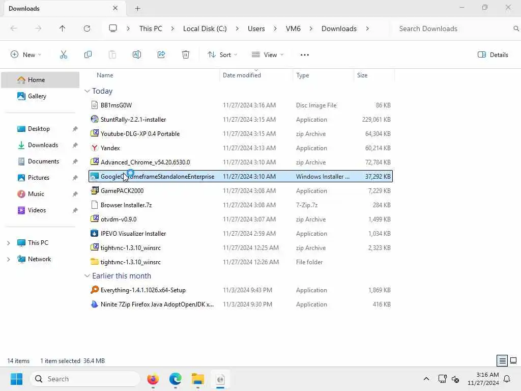Open the See more ellipsis menu
The width and height of the screenshot is (521, 391).
tap(304, 55)
